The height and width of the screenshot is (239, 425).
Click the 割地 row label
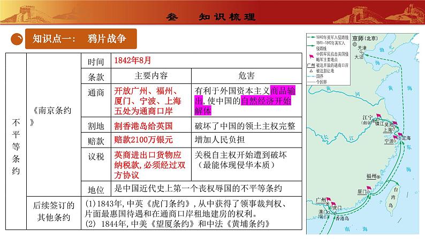pos(96,126)
